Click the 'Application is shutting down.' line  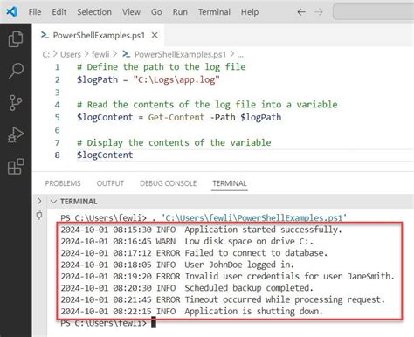[x=192, y=311]
